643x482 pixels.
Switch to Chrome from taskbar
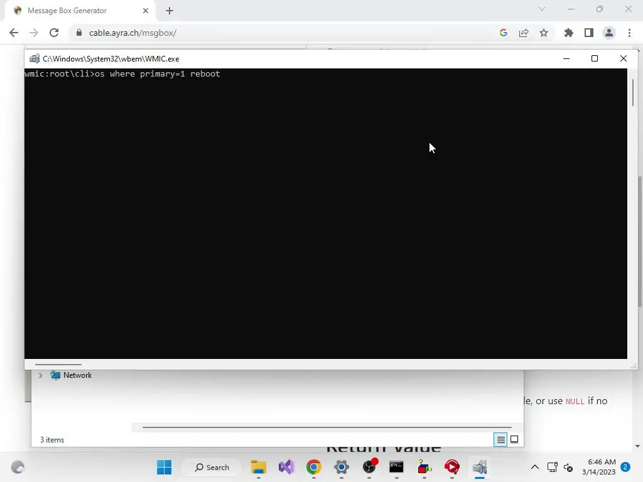(x=314, y=467)
